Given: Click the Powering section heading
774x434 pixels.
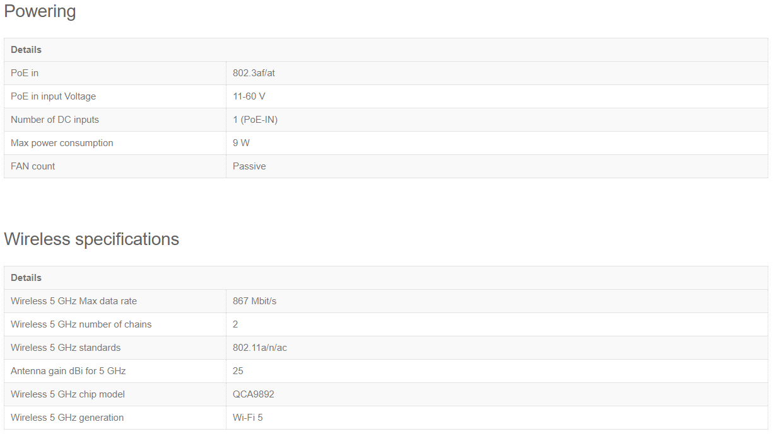Looking at the screenshot, I should (40, 11).
